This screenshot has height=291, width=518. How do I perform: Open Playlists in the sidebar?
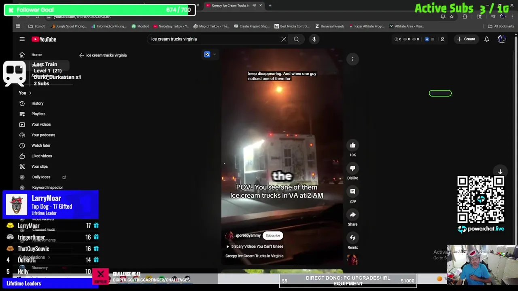pos(38,114)
